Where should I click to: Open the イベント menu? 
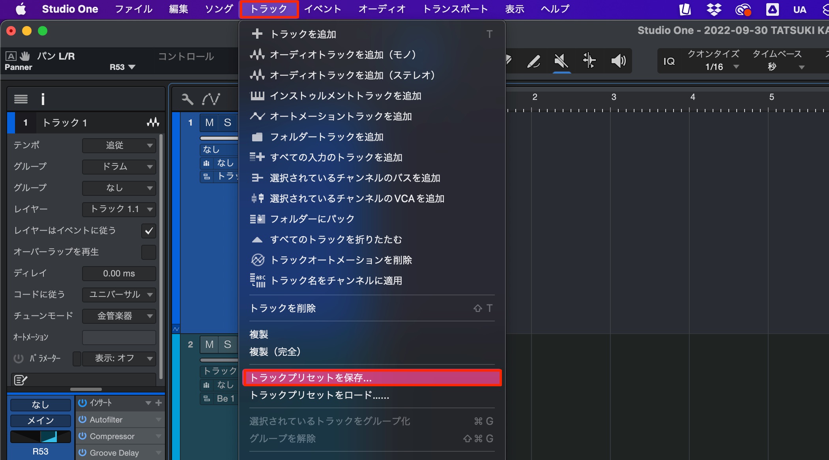click(x=322, y=9)
